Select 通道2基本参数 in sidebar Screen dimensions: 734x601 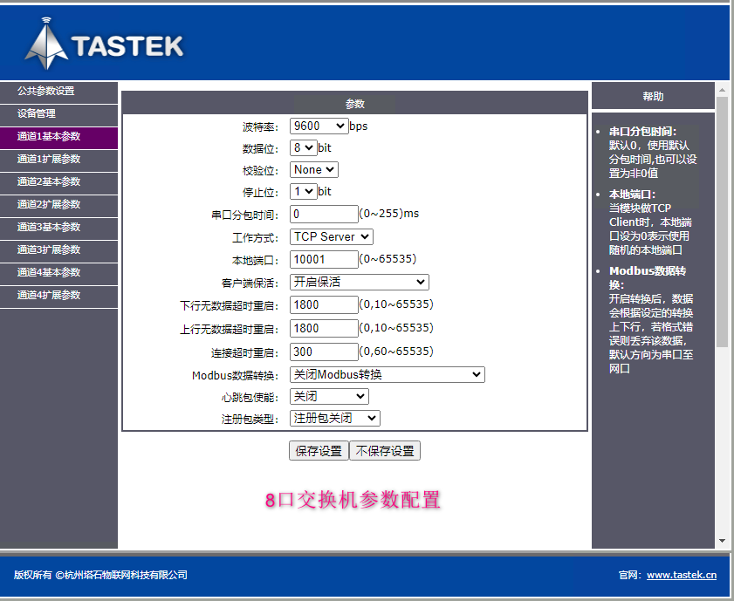[x=58, y=182]
